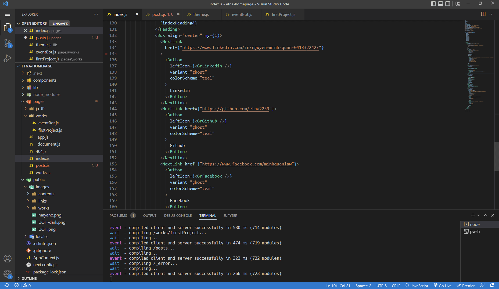Click the feedback status icon
499x289 pixels.
[482, 286]
